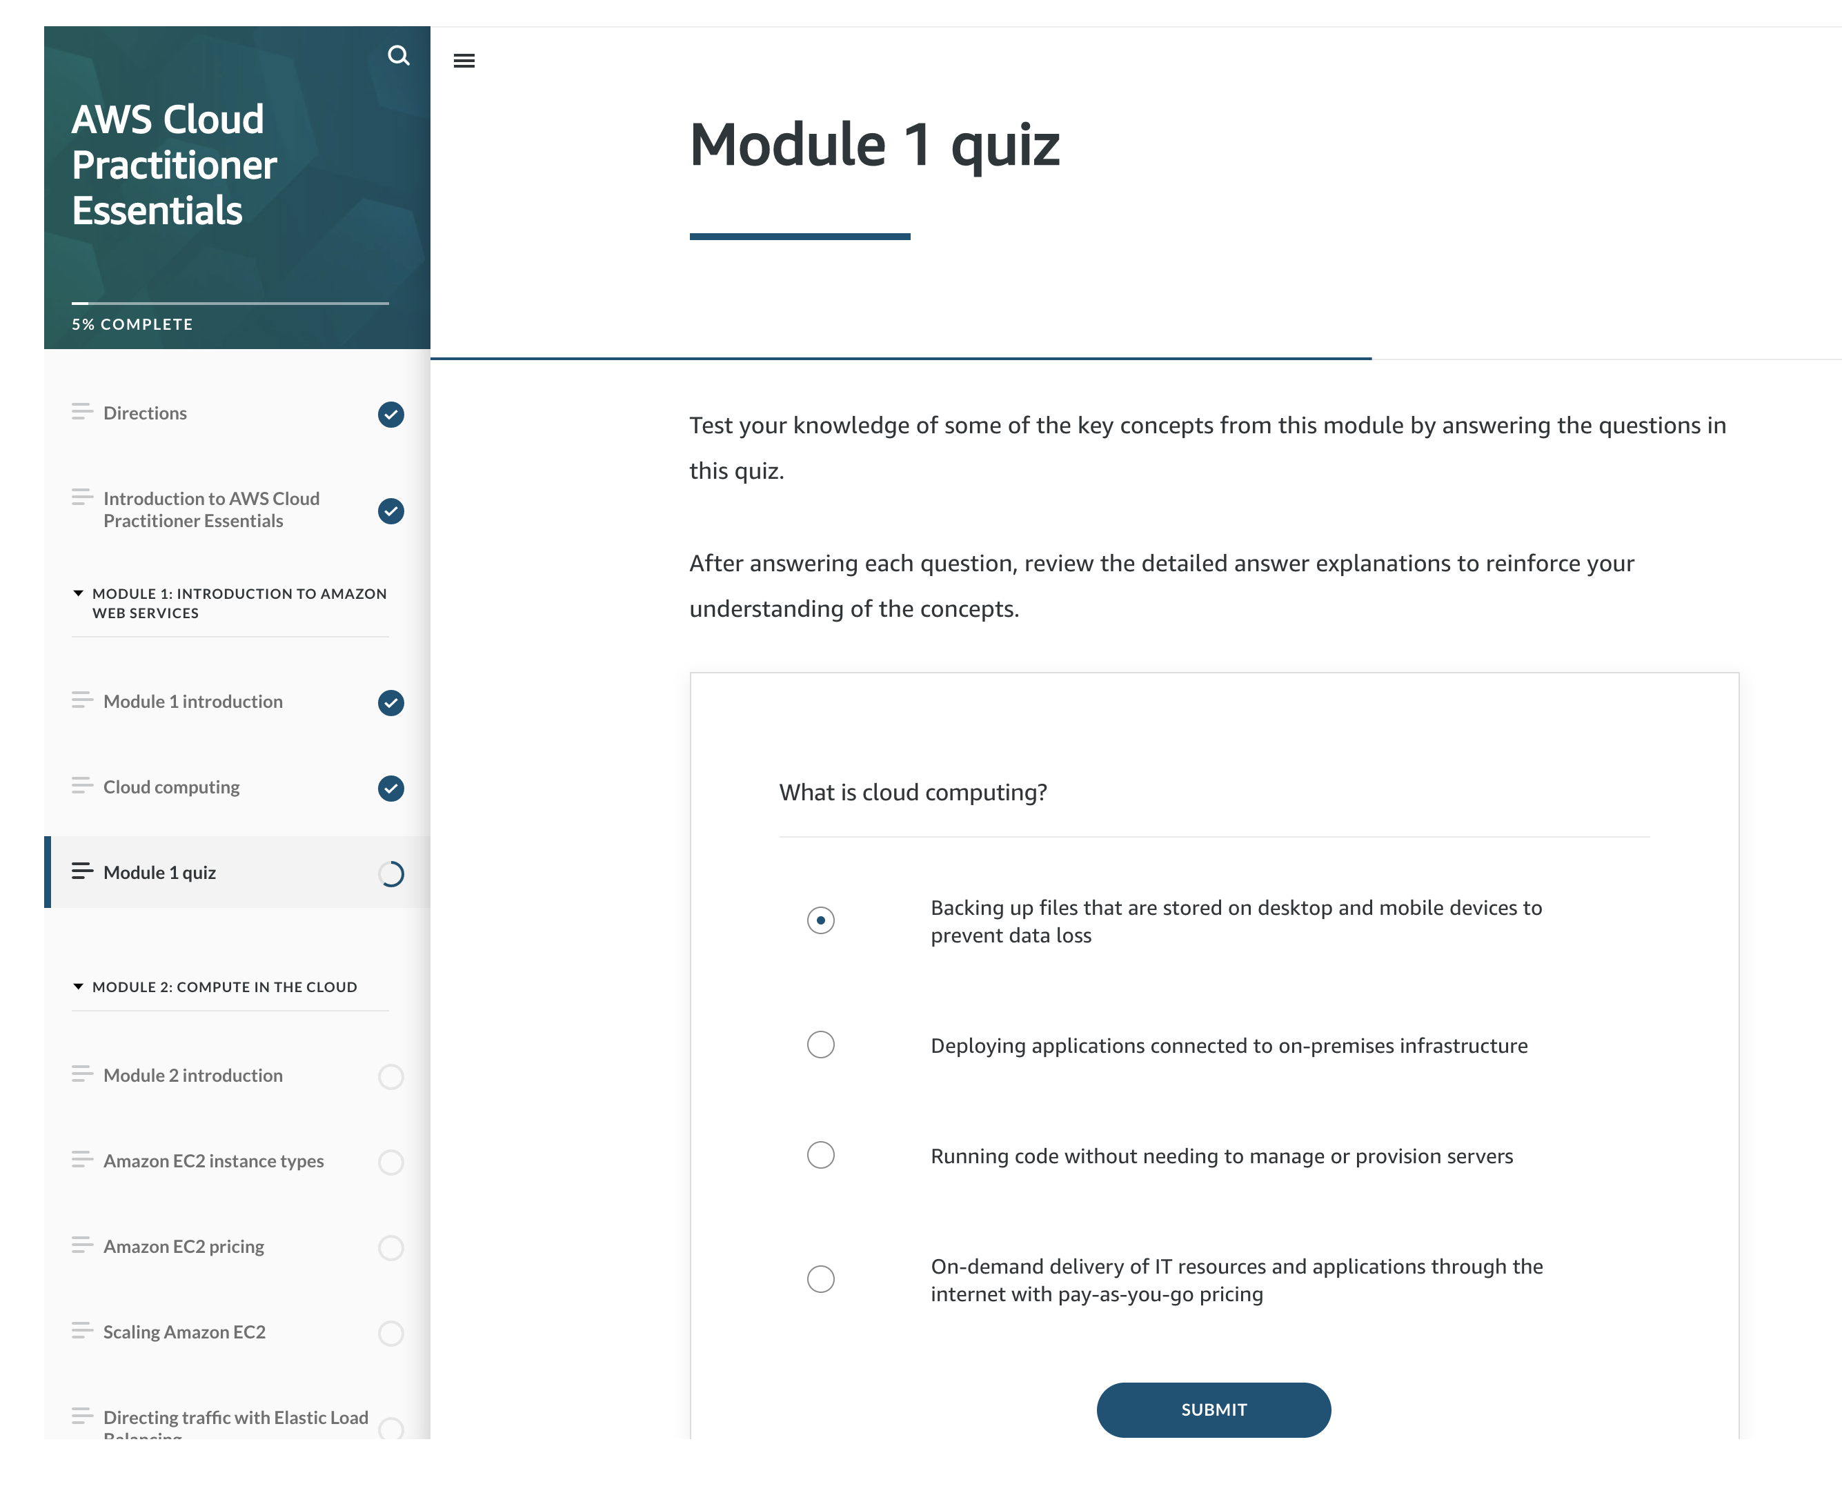Select the on-demand delivery of IT resources option

pos(821,1276)
